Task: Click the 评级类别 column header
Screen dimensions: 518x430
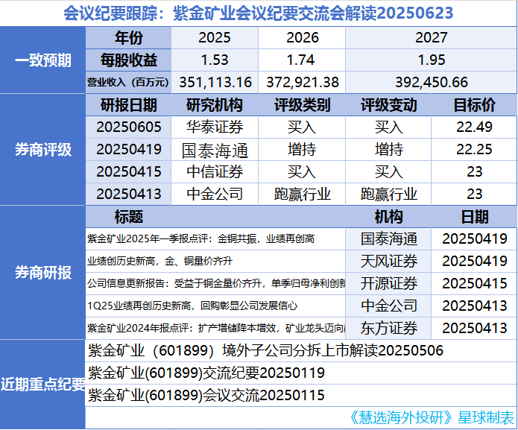Action: click(x=302, y=105)
